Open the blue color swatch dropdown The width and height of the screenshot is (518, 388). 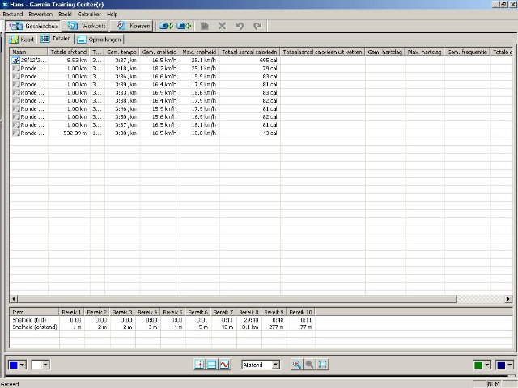23,365
